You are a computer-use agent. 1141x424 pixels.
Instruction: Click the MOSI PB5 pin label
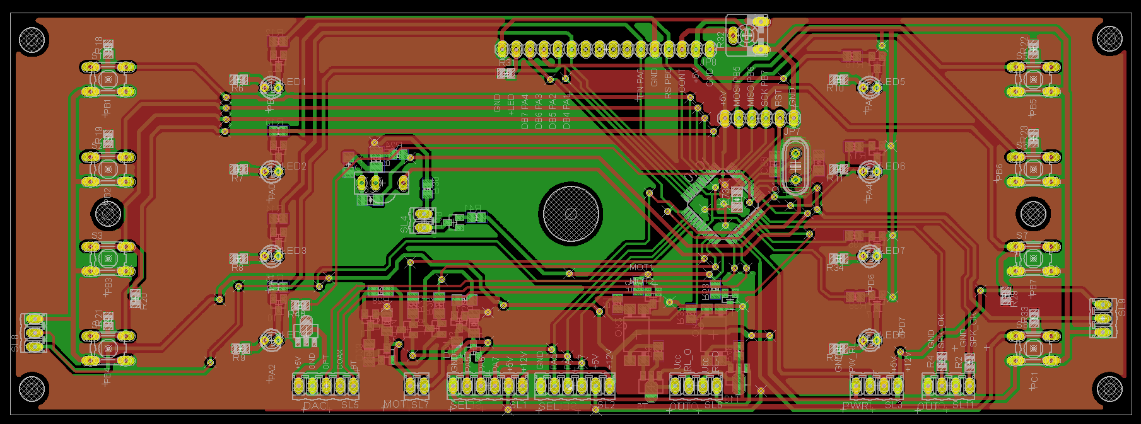737,86
